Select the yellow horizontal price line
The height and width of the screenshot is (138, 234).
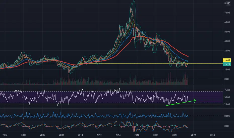(x=111, y=64)
